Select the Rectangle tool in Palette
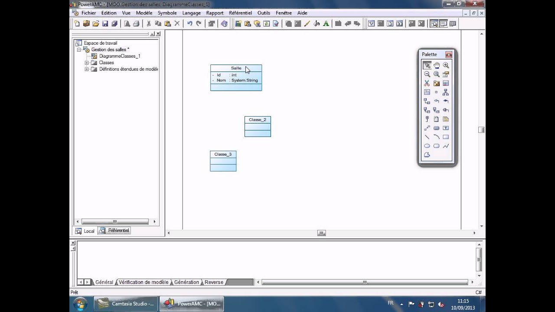This screenshot has height=312, width=555. (446, 137)
